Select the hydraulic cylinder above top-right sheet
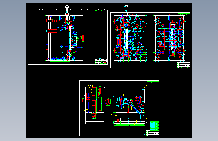The image size is (218, 141). coord(126,10)
